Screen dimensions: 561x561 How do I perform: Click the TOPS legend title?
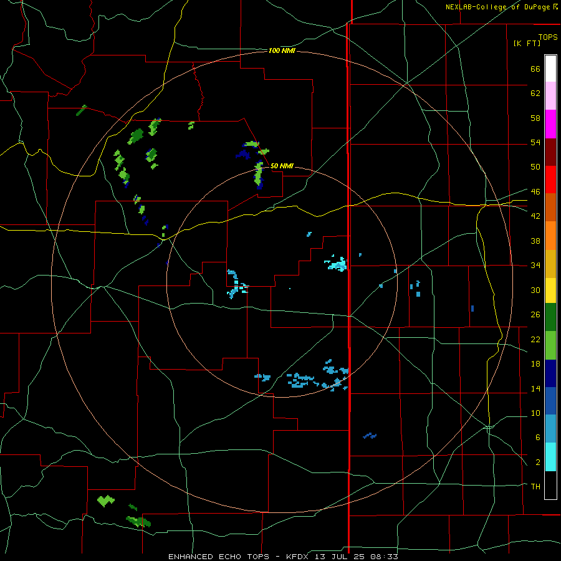click(x=548, y=37)
